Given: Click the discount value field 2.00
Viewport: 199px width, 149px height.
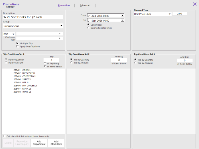Looking at the screenshot, I should [x=179, y=14].
